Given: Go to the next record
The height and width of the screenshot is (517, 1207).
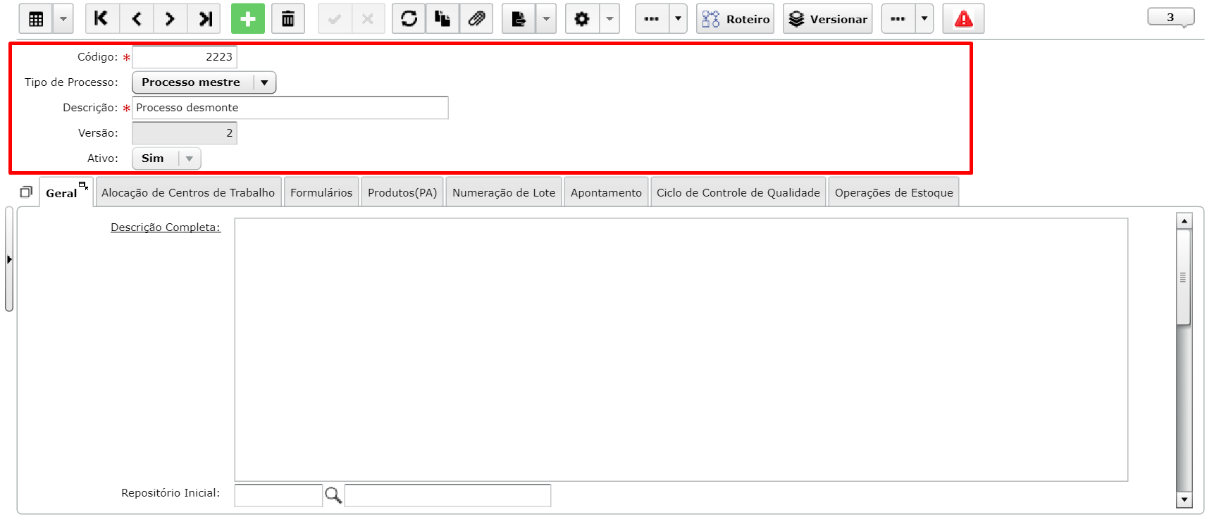Looking at the screenshot, I should (170, 19).
